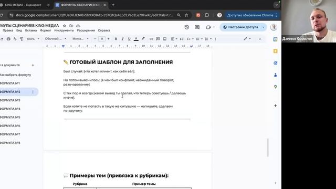Open the Расширения menu

[x=86, y=30]
